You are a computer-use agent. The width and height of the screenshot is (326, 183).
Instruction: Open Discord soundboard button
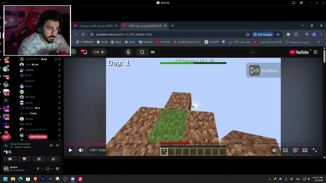[x=53, y=159]
